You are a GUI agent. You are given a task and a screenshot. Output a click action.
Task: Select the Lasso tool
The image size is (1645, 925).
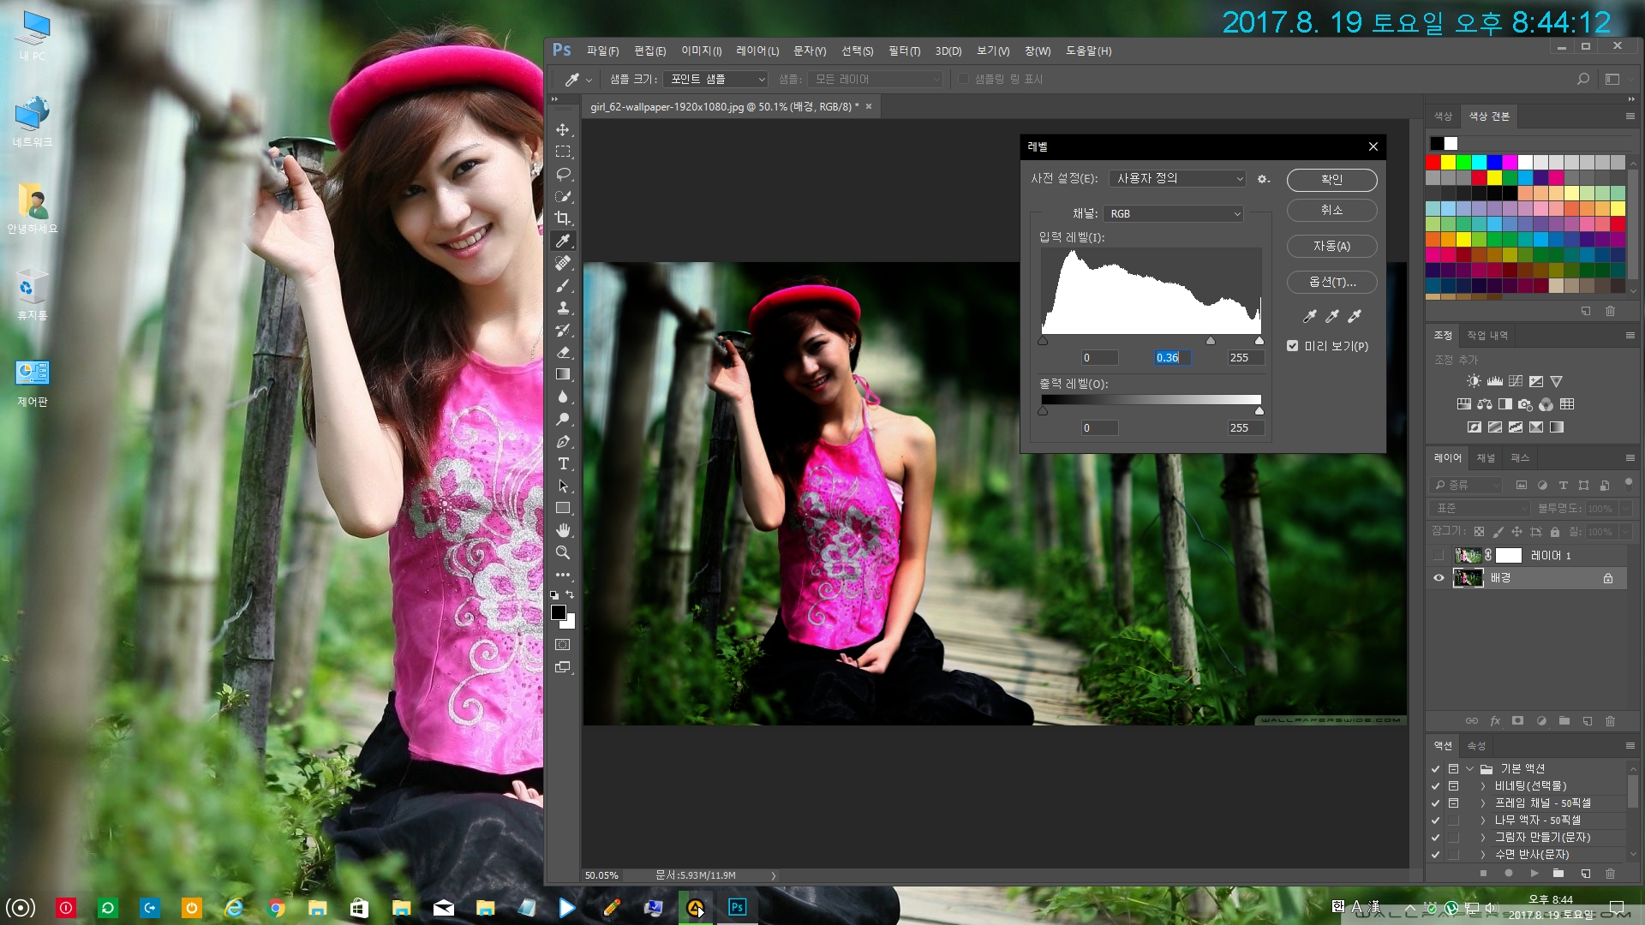click(x=563, y=174)
